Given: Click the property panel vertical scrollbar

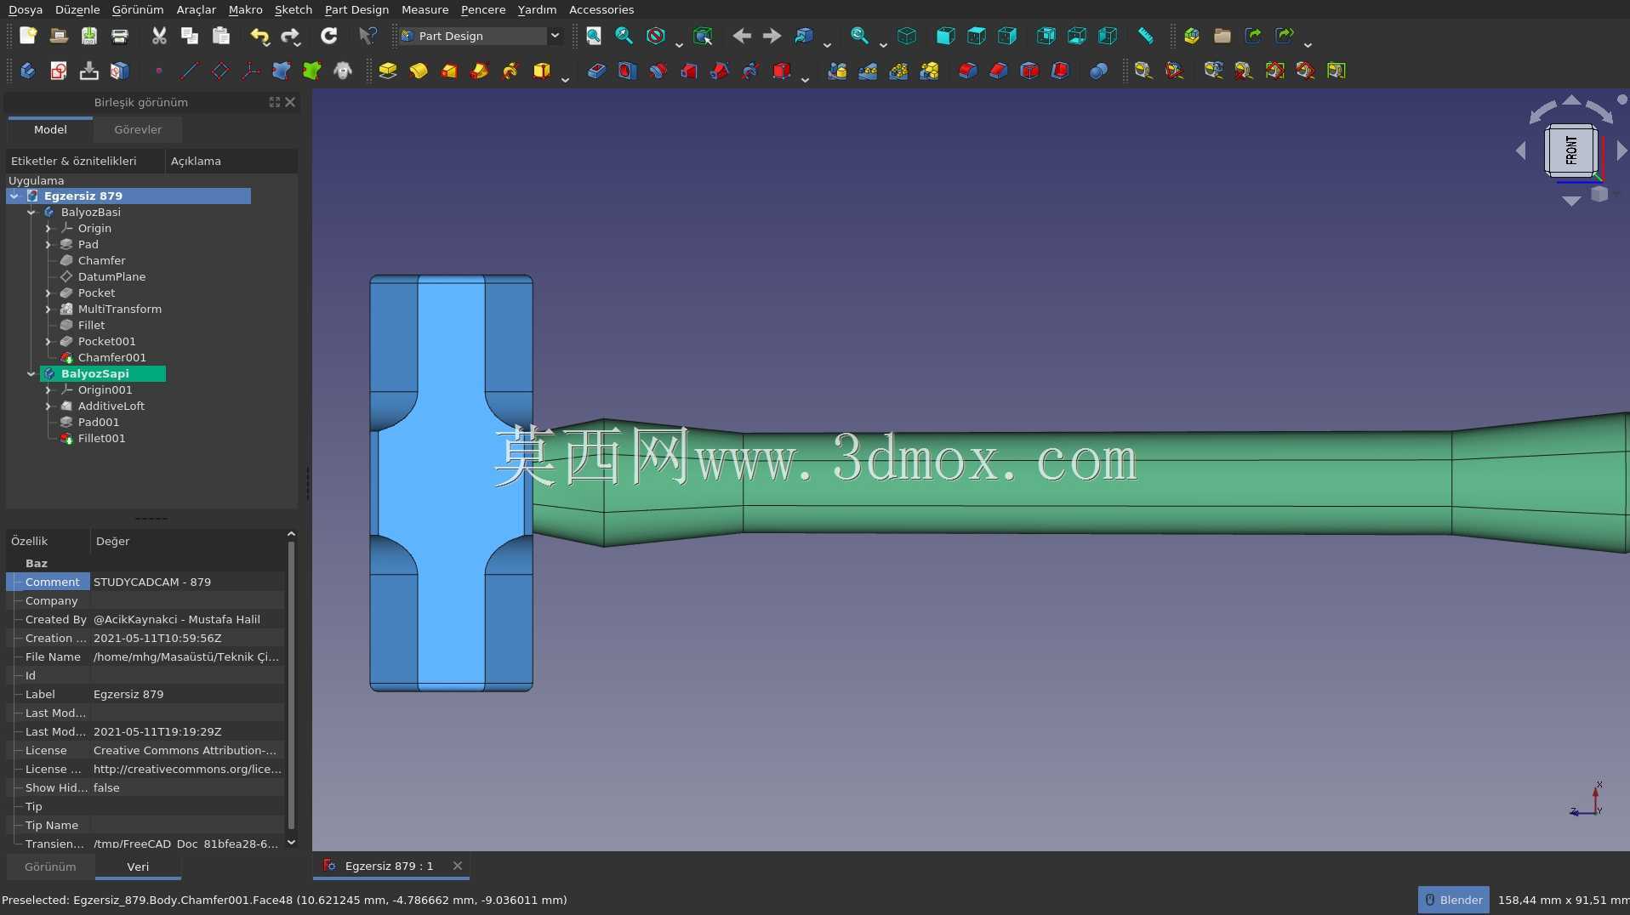Looking at the screenshot, I should pyautogui.click(x=291, y=685).
